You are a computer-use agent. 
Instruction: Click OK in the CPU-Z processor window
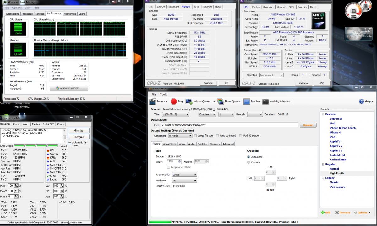point(322,83)
